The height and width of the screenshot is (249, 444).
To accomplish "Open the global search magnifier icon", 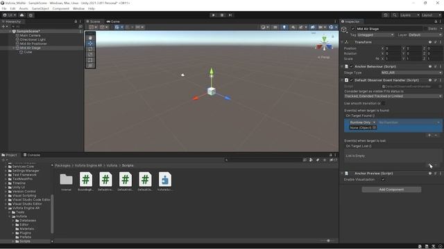I will 395,15.
